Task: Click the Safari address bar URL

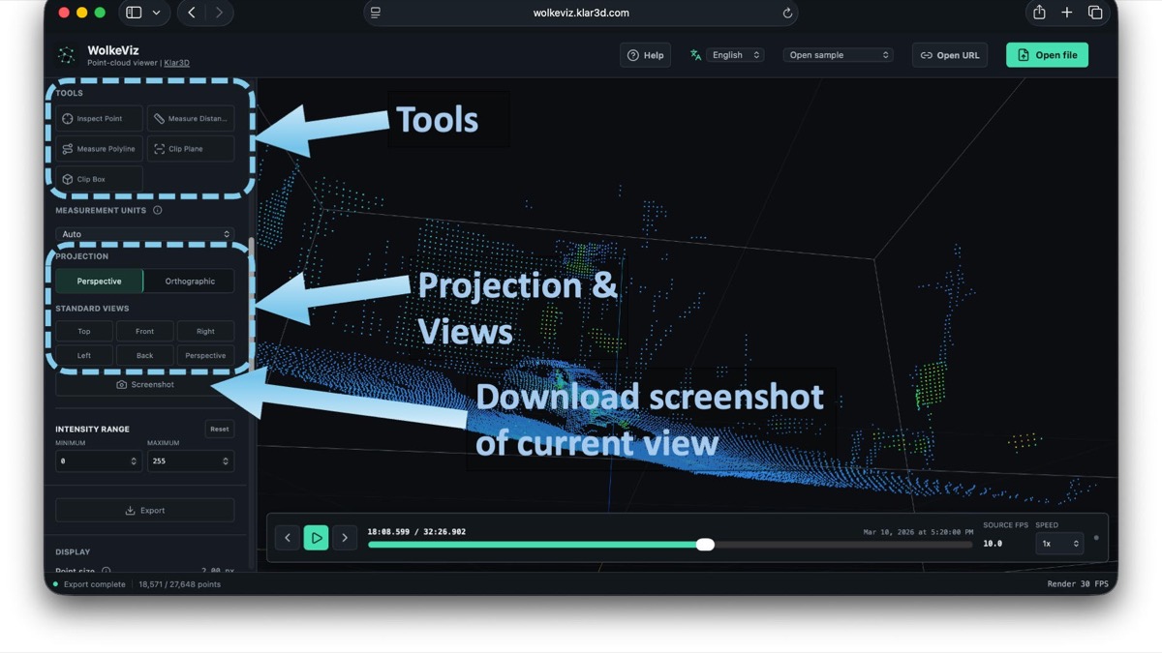Action: pyautogui.click(x=581, y=13)
